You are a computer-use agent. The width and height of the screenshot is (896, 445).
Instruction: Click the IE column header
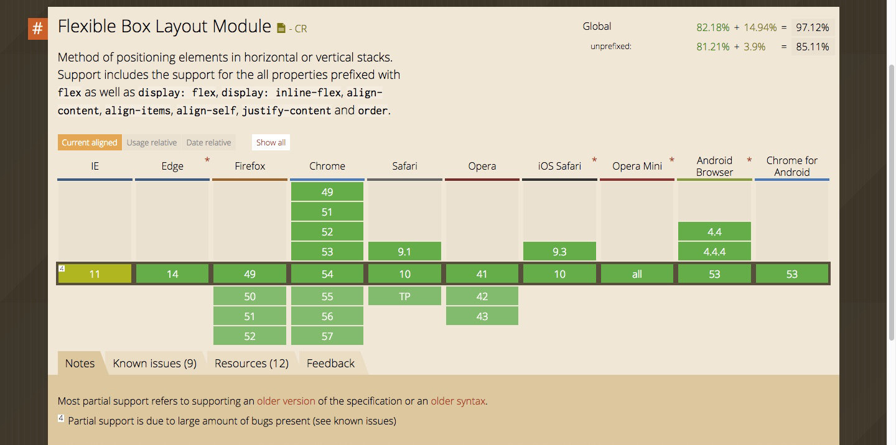coord(95,166)
